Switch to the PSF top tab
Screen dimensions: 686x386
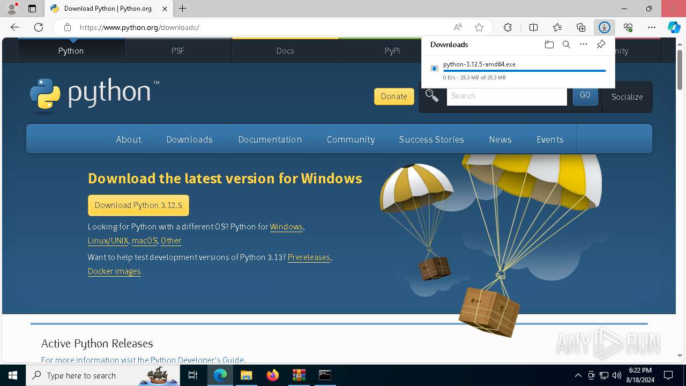178,50
